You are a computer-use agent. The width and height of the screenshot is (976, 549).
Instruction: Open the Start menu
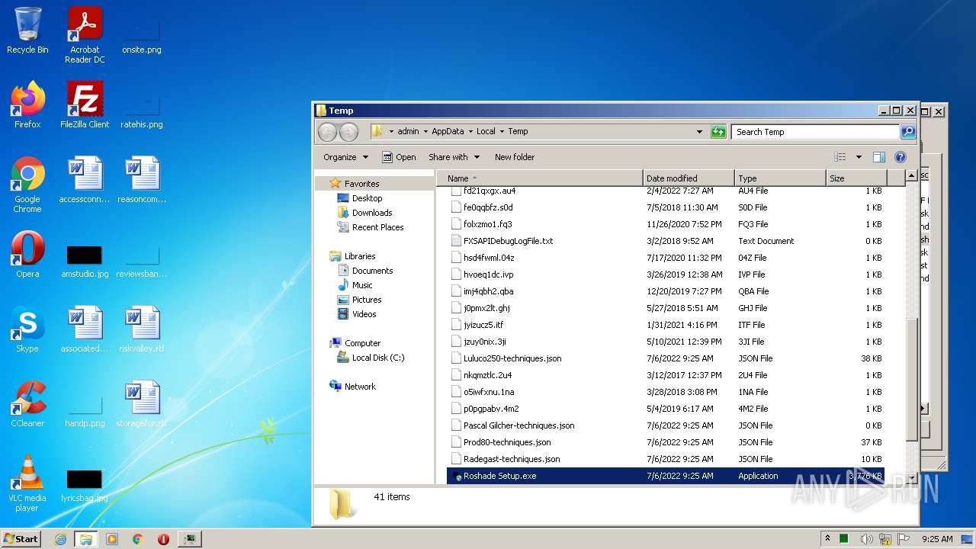pos(21,539)
